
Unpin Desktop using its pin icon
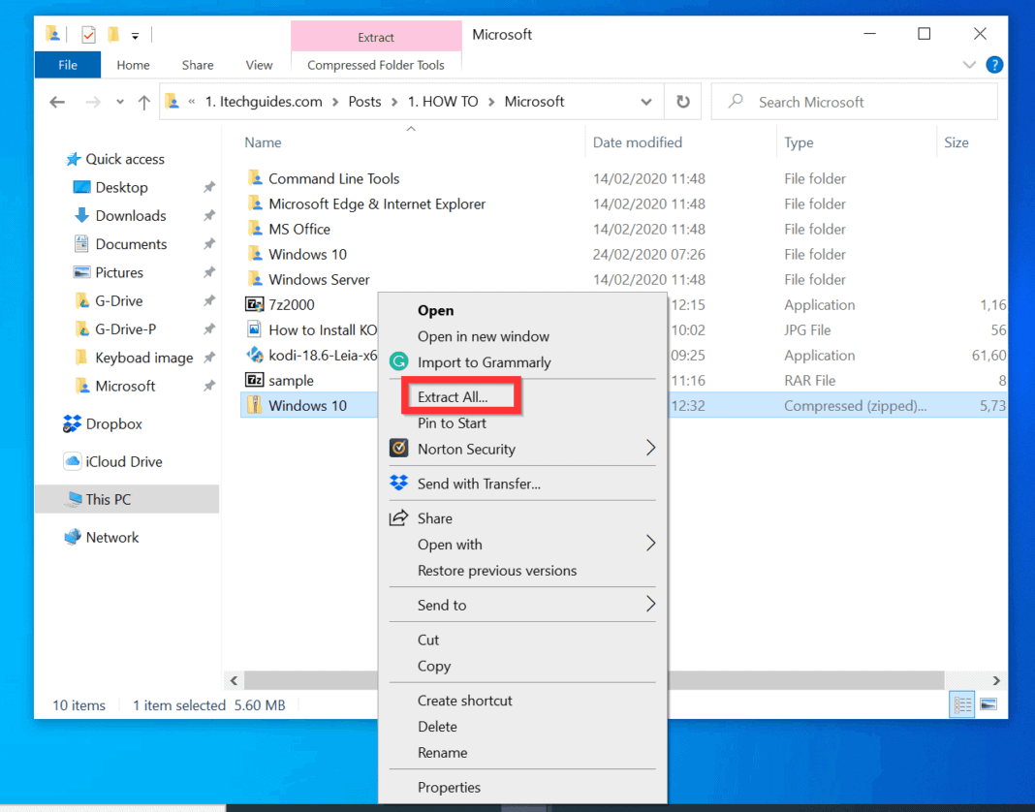tap(209, 187)
